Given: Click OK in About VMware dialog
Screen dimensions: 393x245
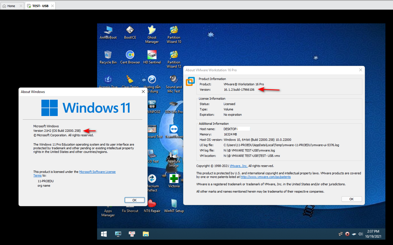Looking at the screenshot, I should (352, 199).
